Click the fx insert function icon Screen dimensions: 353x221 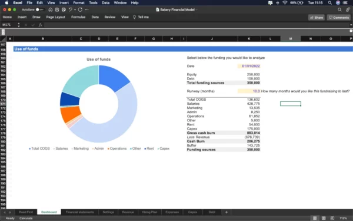[x=40, y=25]
